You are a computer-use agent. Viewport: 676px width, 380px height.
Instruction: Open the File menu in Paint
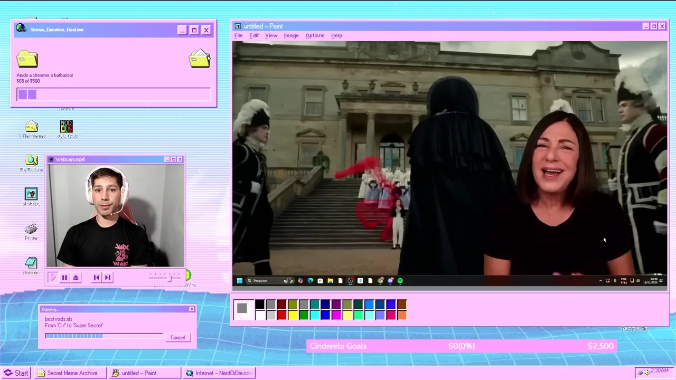238,35
